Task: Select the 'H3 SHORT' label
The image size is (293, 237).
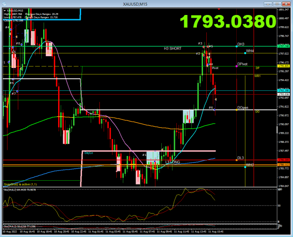Action: [x=173, y=49]
